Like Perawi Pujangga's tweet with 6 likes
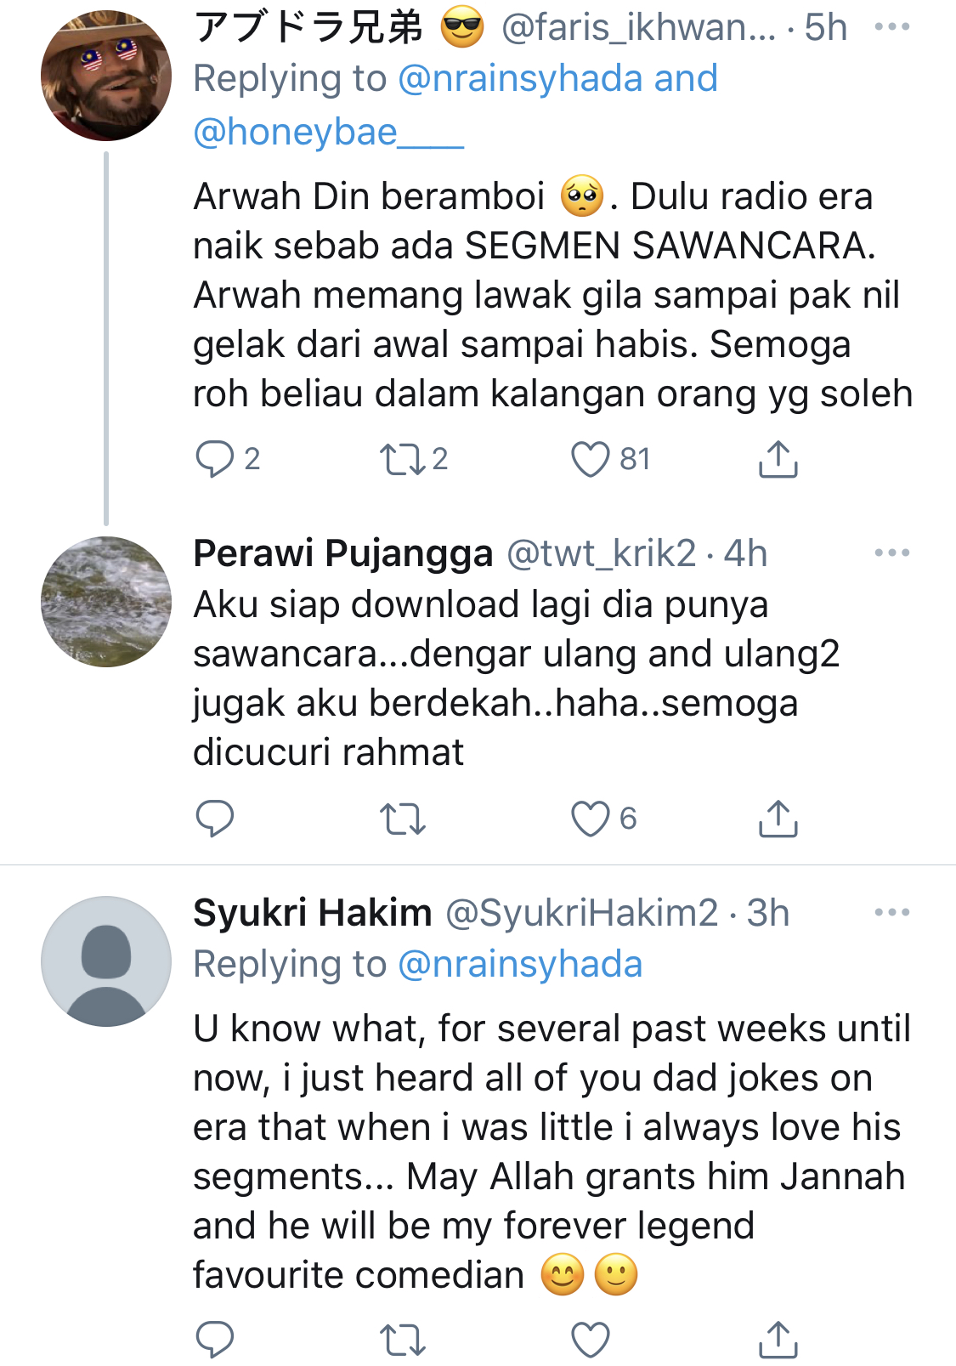Screen dimensions: 956x1366 [x=590, y=819]
